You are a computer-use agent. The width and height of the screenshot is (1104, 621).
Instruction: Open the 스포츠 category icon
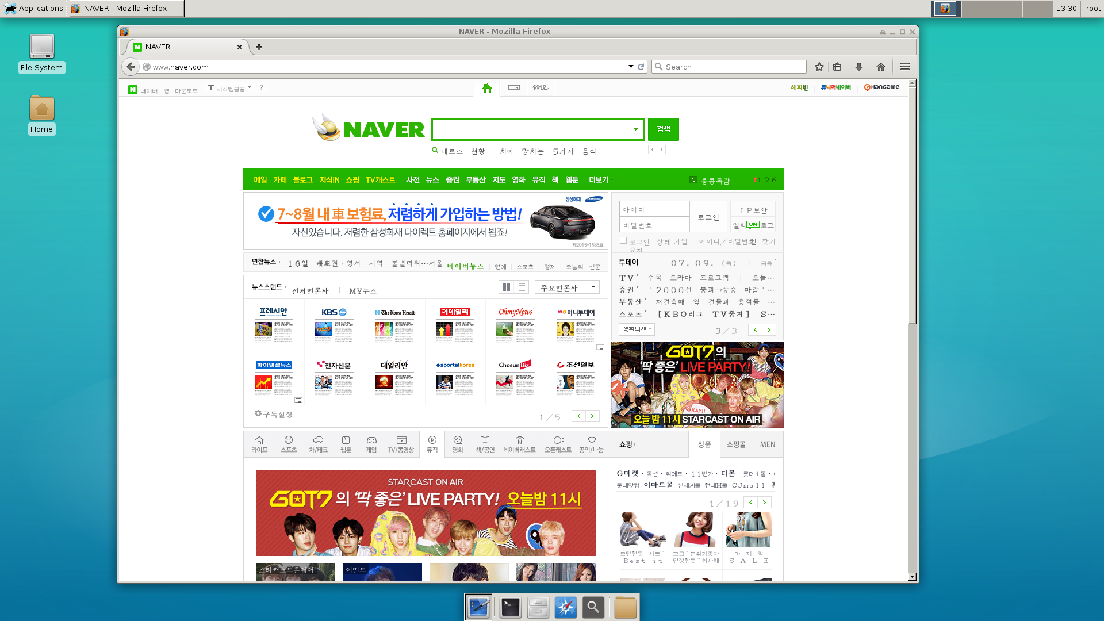tap(289, 444)
